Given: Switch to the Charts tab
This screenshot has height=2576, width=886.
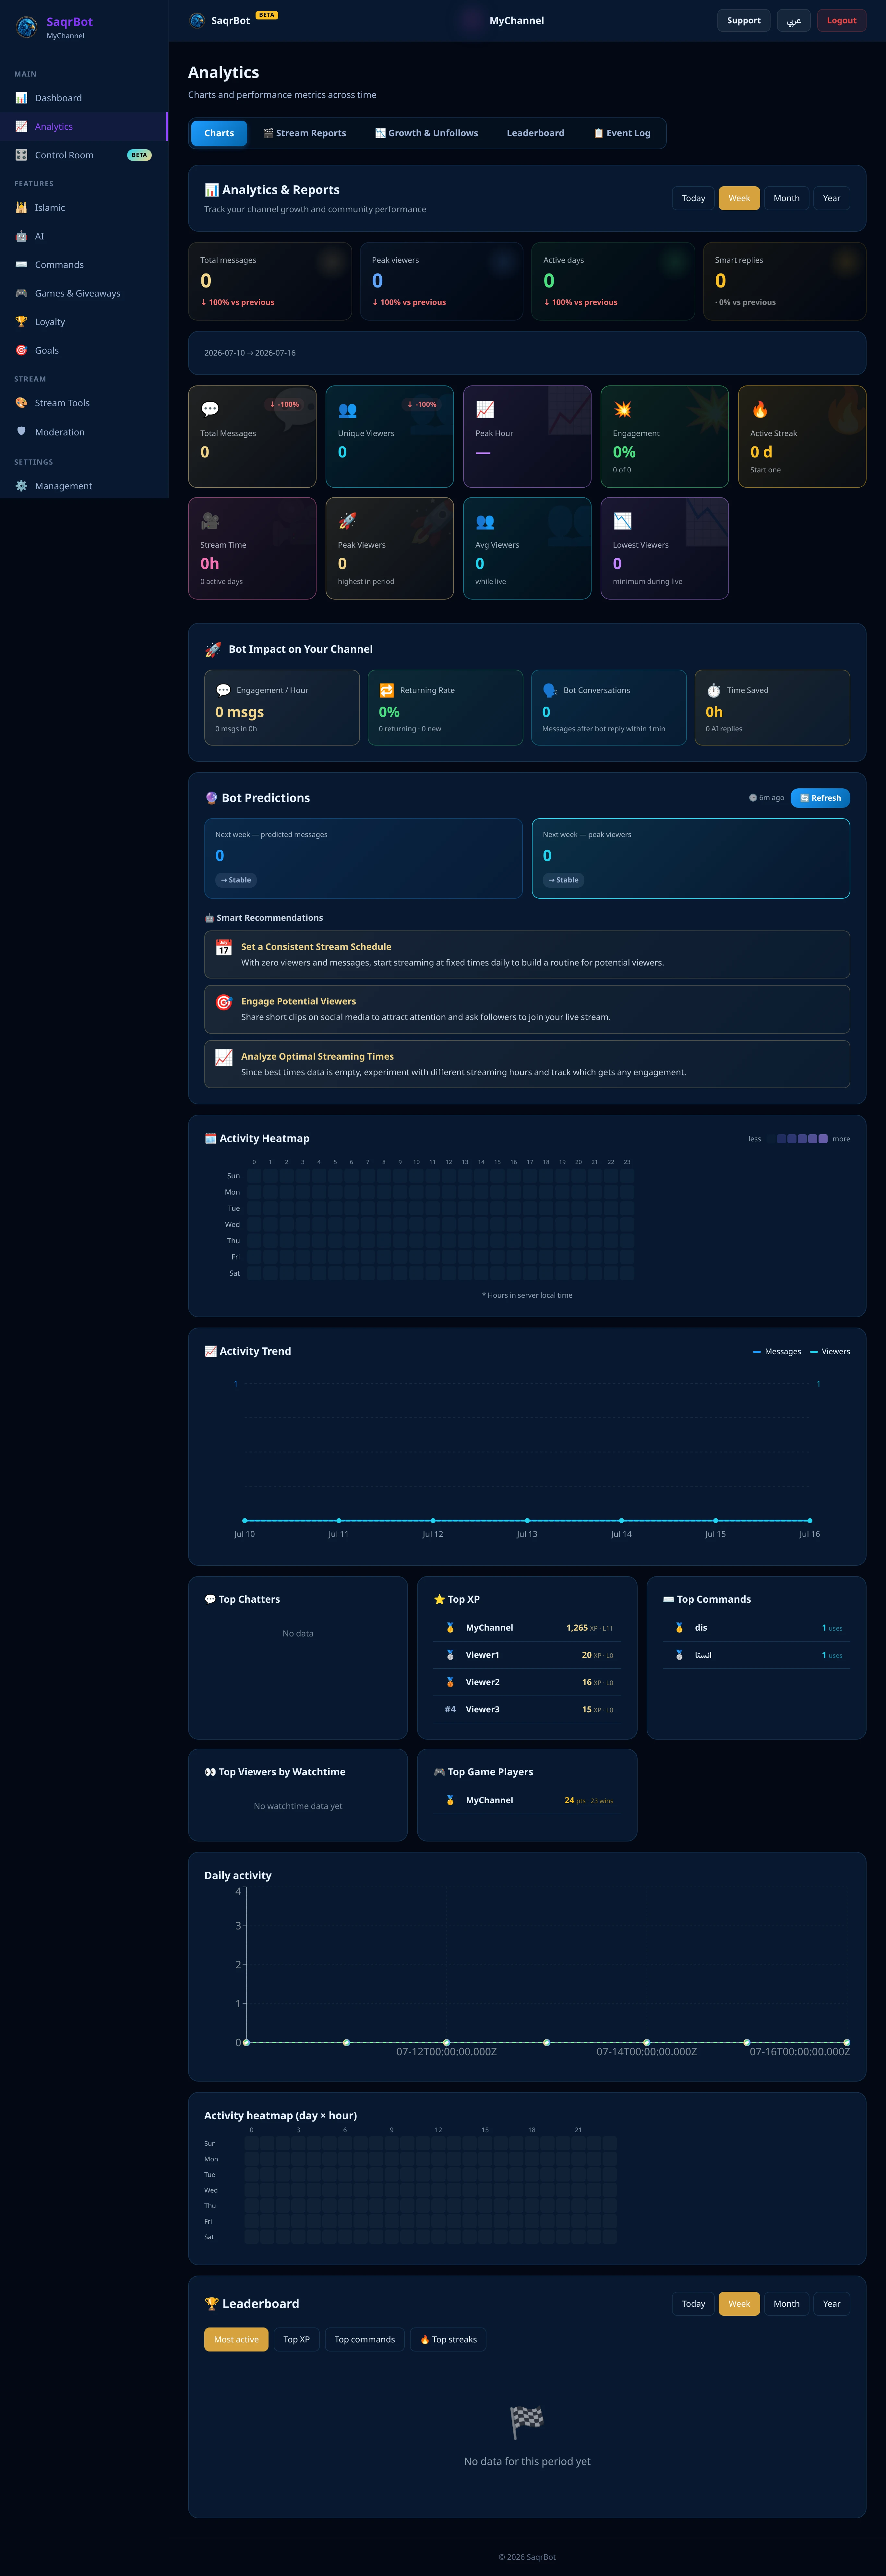Looking at the screenshot, I should (219, 133).
